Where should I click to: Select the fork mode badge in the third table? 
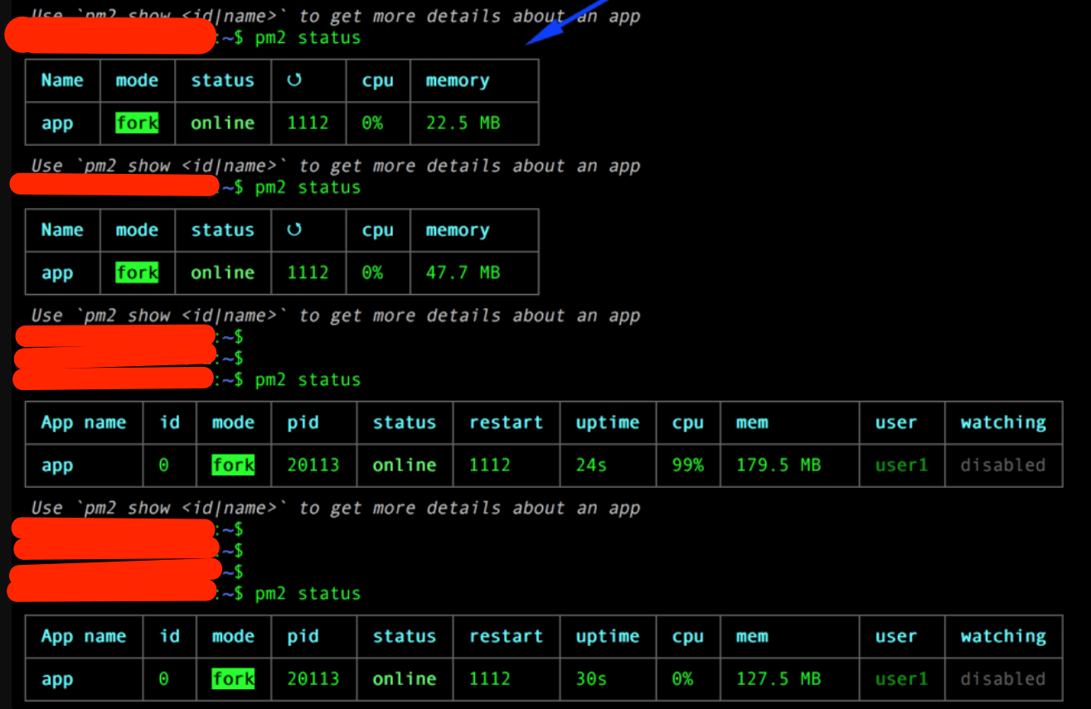point(233,465)
